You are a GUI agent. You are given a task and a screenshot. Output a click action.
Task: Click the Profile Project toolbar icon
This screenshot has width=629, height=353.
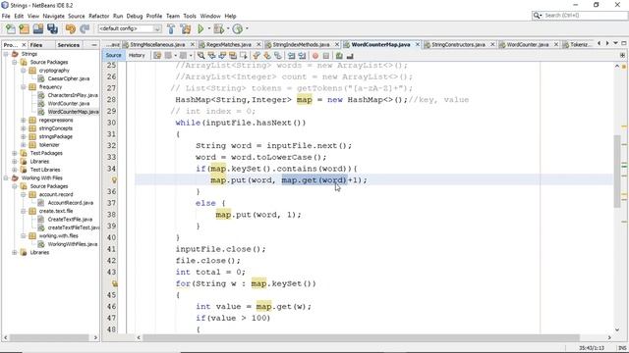click(x=238, y=28)
